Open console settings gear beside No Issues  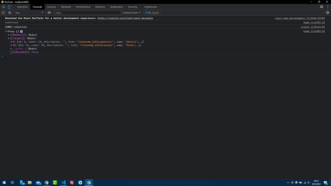[328, 12]
